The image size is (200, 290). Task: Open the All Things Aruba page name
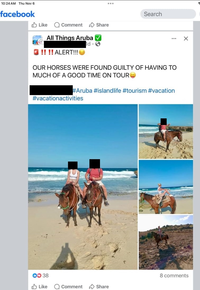tap(70, 38)
